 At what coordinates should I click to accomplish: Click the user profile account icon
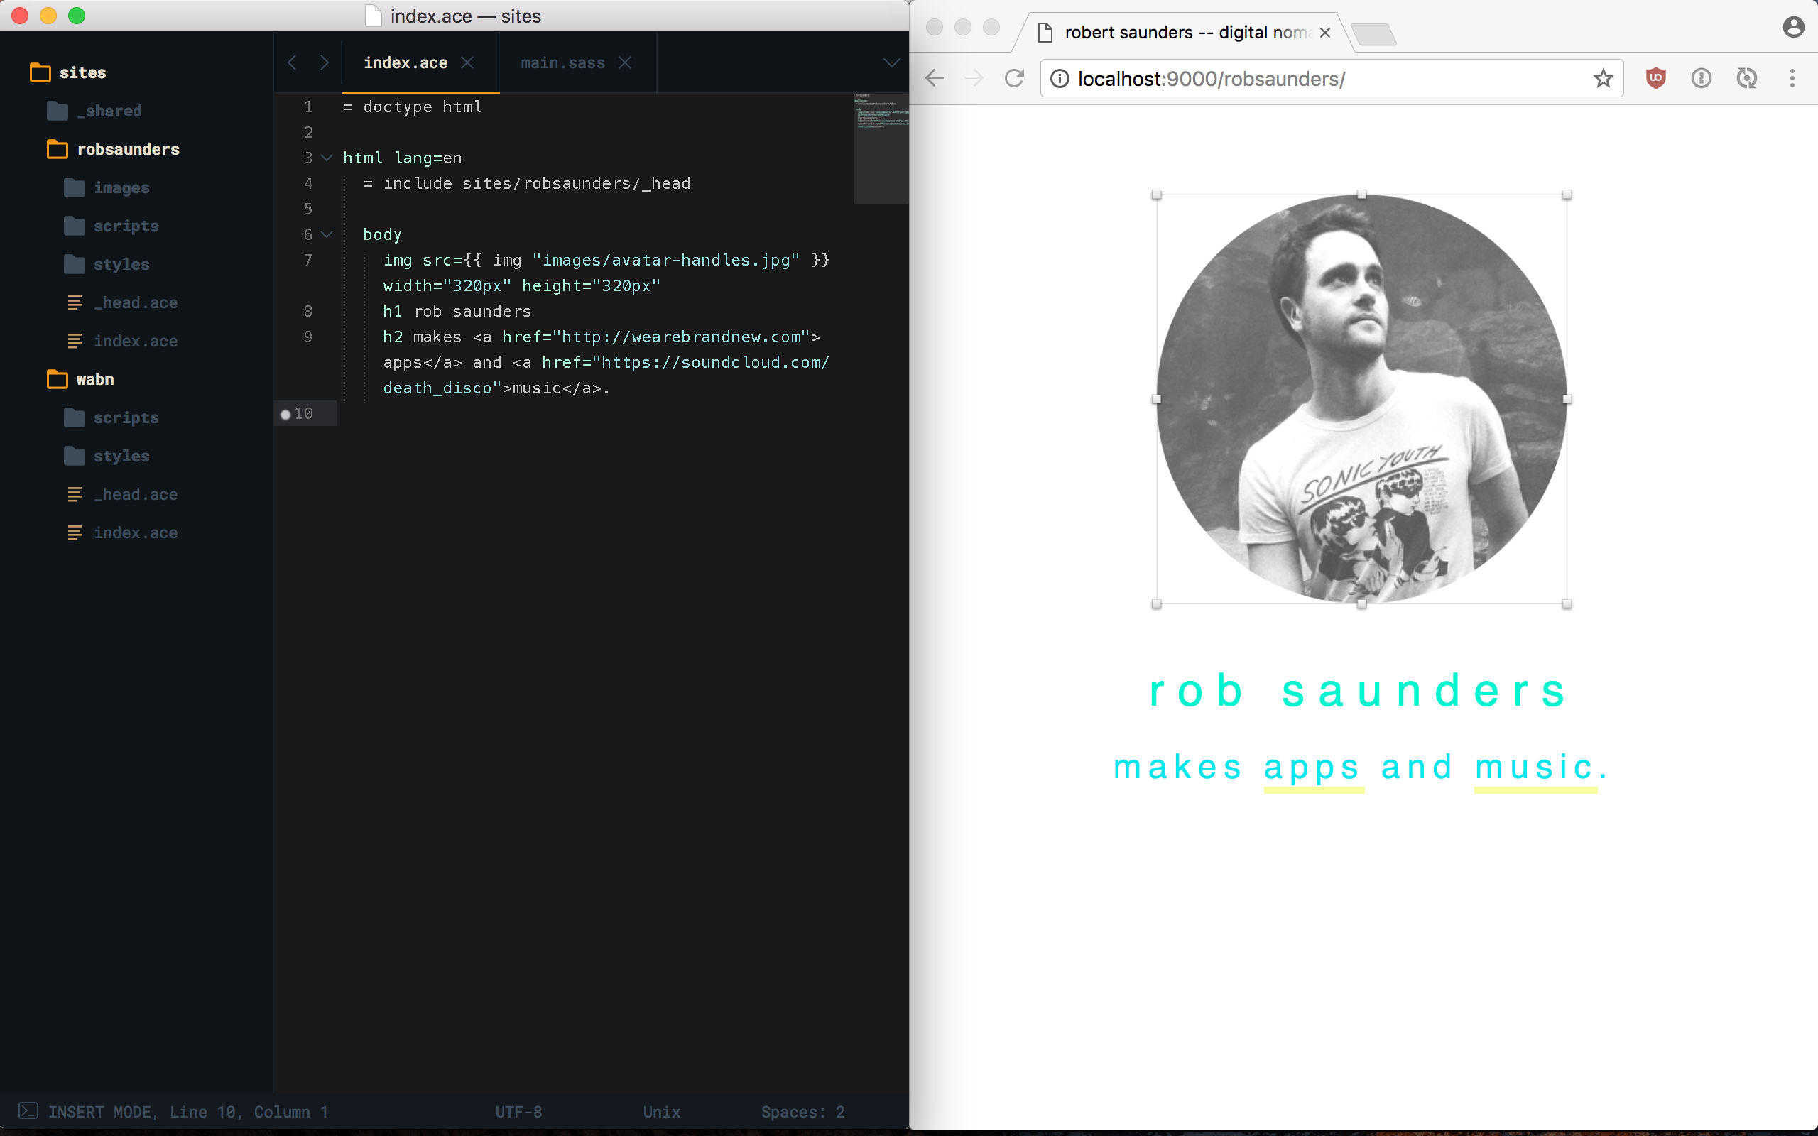click(x=1796, y=30)
